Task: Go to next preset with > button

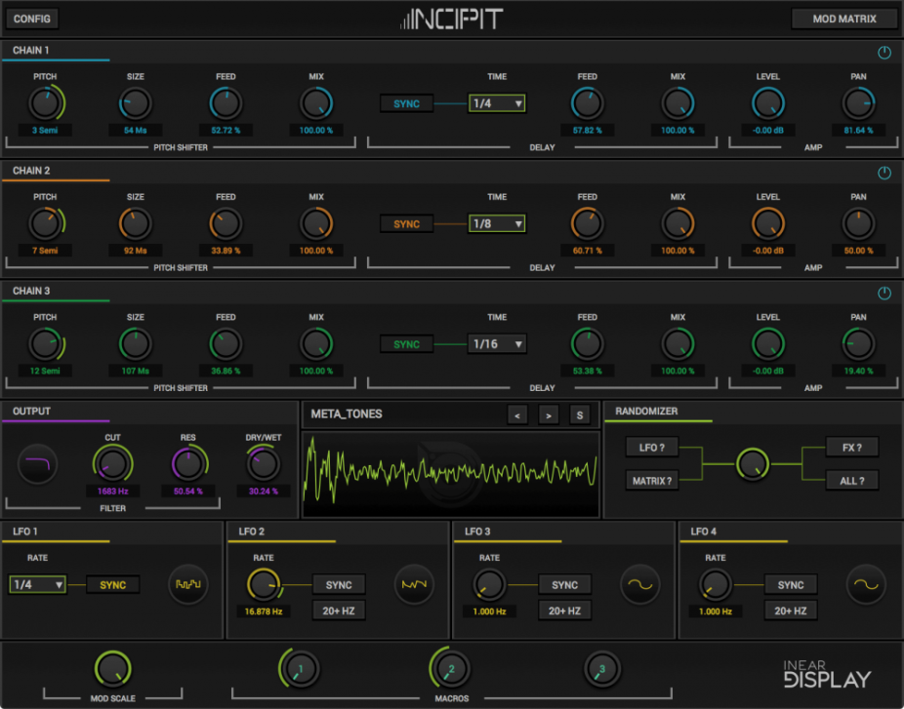Action: click(549, 415)
